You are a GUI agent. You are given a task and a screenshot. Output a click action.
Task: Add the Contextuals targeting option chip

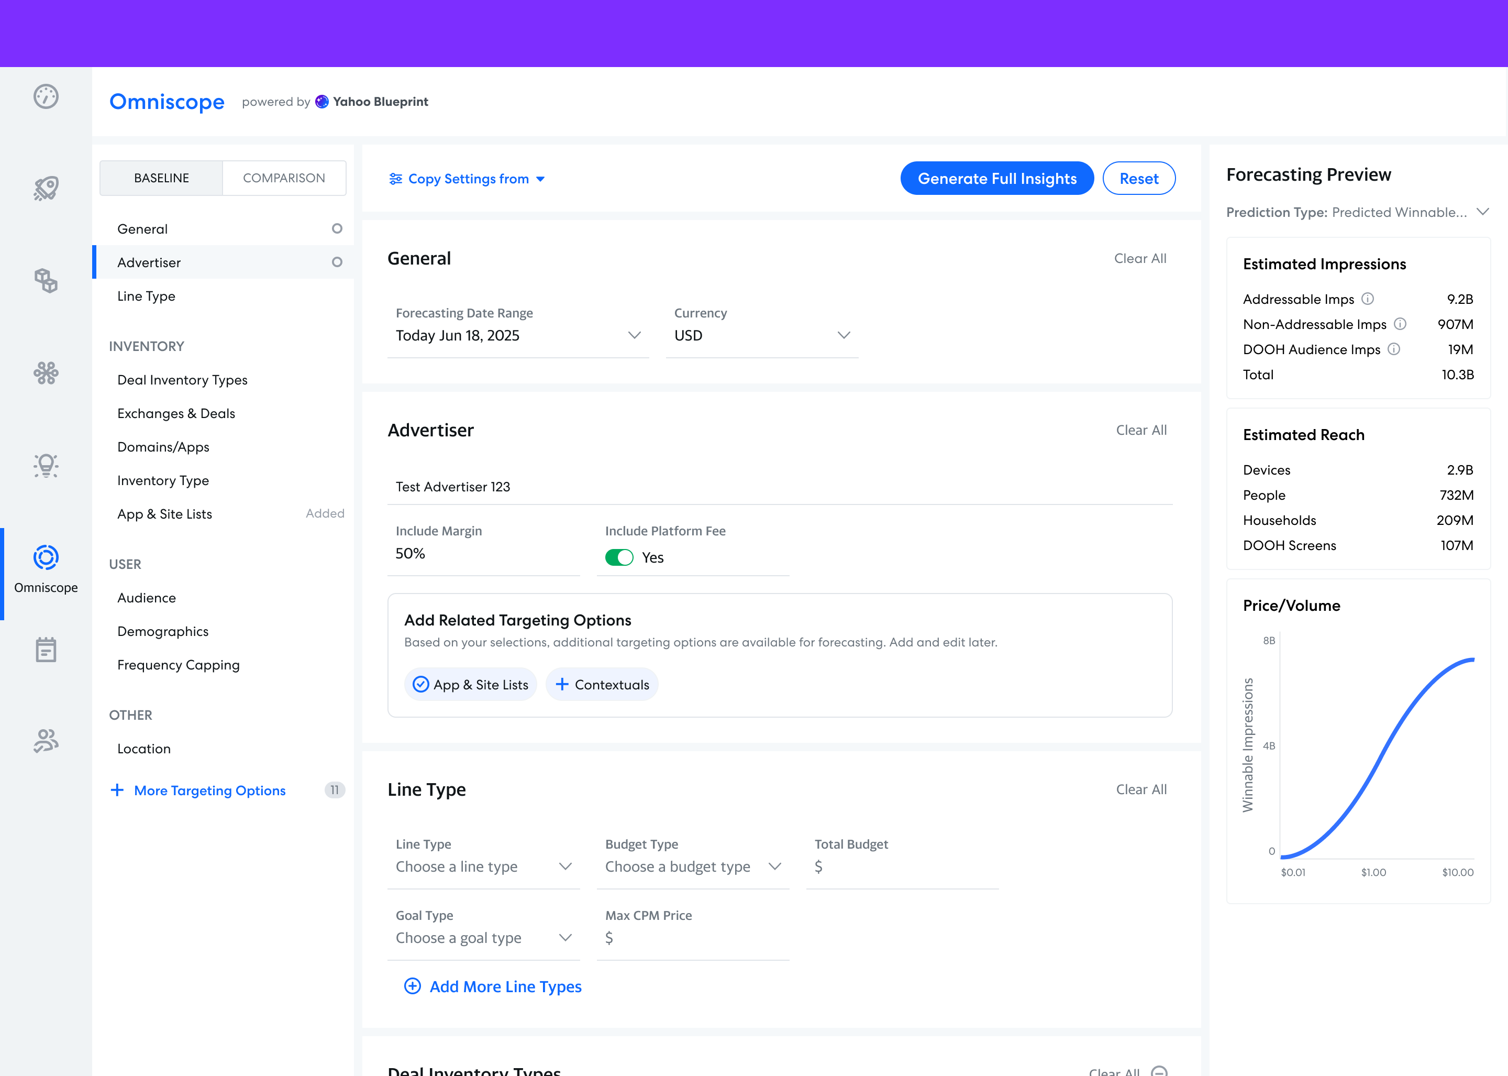pyautogui.click(x=602, y=685)
